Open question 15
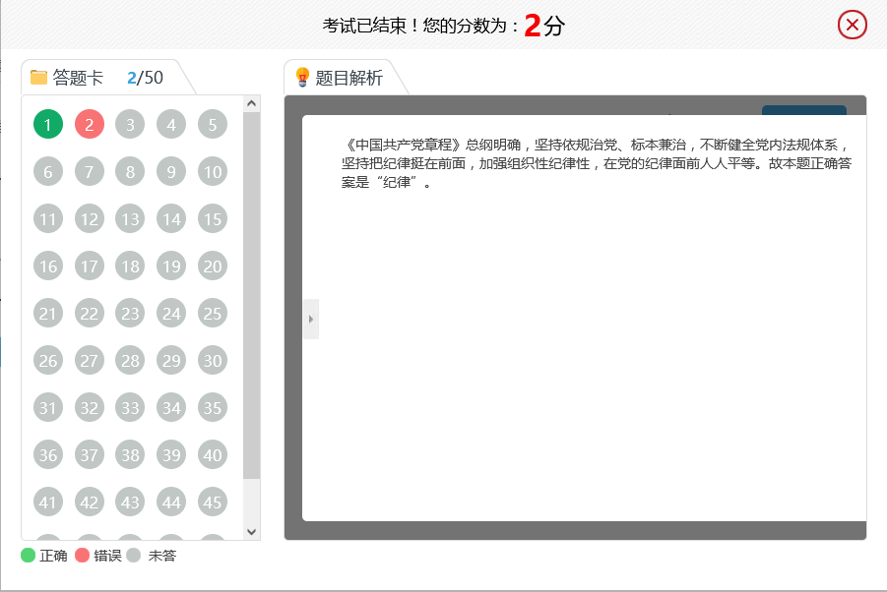Screen dimensions: 887x592 pyautogui.click(x=213, y=218)
